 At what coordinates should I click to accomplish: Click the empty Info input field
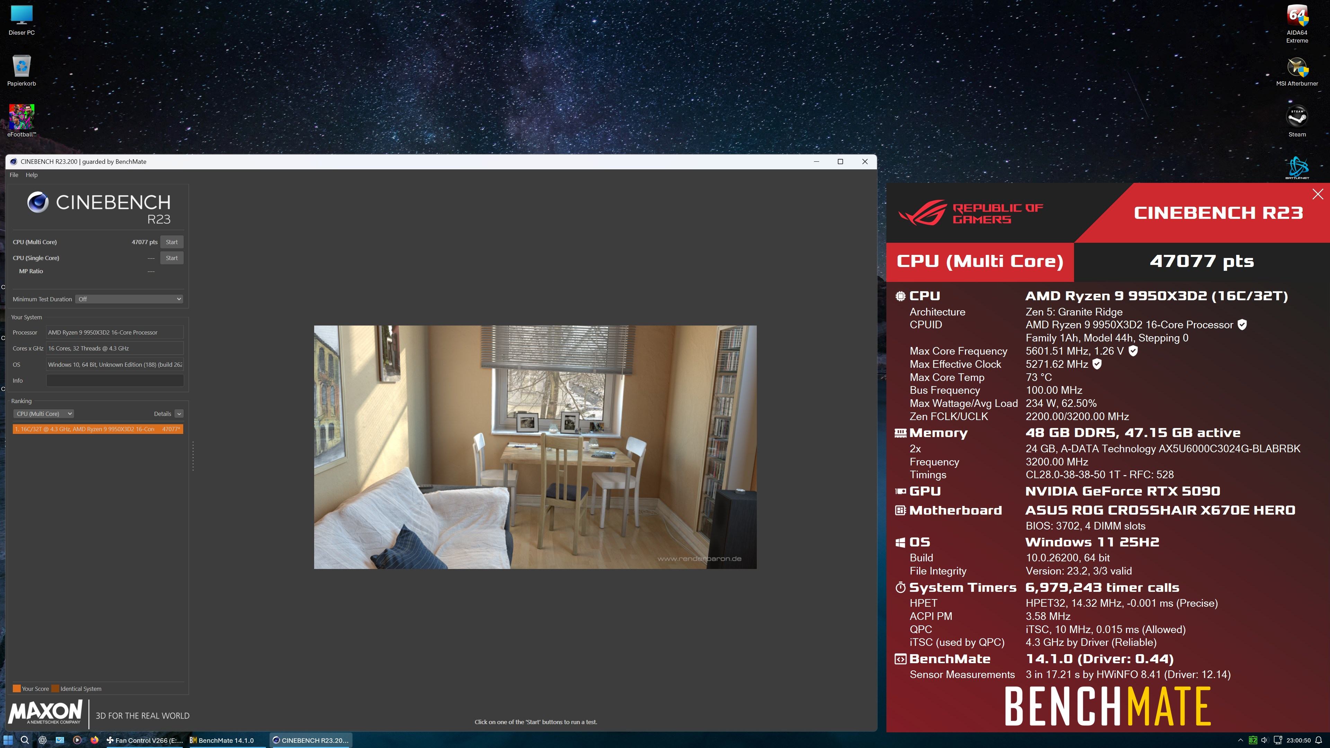pyautogui.click(x=115, y=381)
